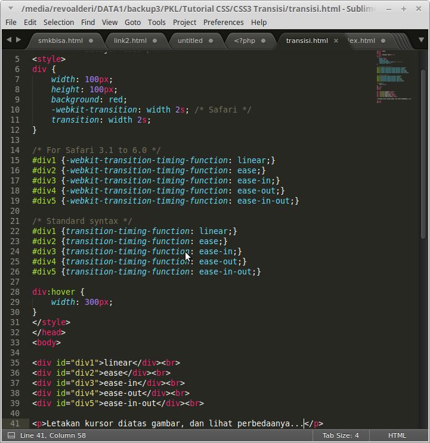Click the </style> closing tag
This screenshot has width=430, height=443.
[51, 322]
